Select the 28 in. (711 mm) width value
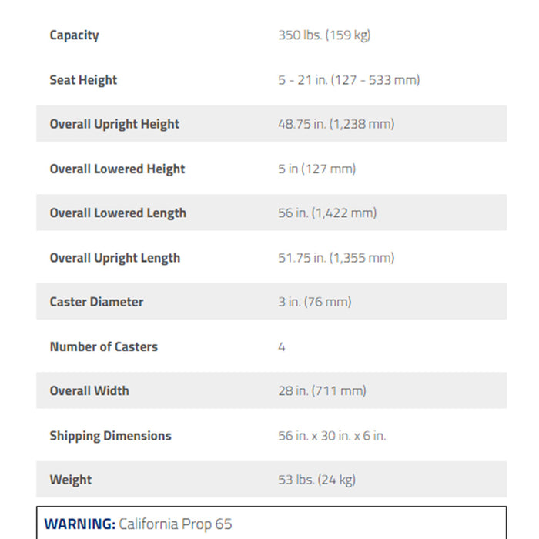 point(322,390)
